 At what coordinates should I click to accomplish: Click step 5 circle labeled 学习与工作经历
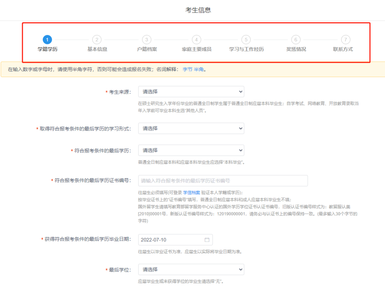tap(246, 40)
